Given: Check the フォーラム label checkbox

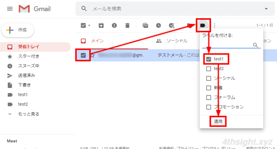Looking at the screenshot, I should click(x=209, y=97).
